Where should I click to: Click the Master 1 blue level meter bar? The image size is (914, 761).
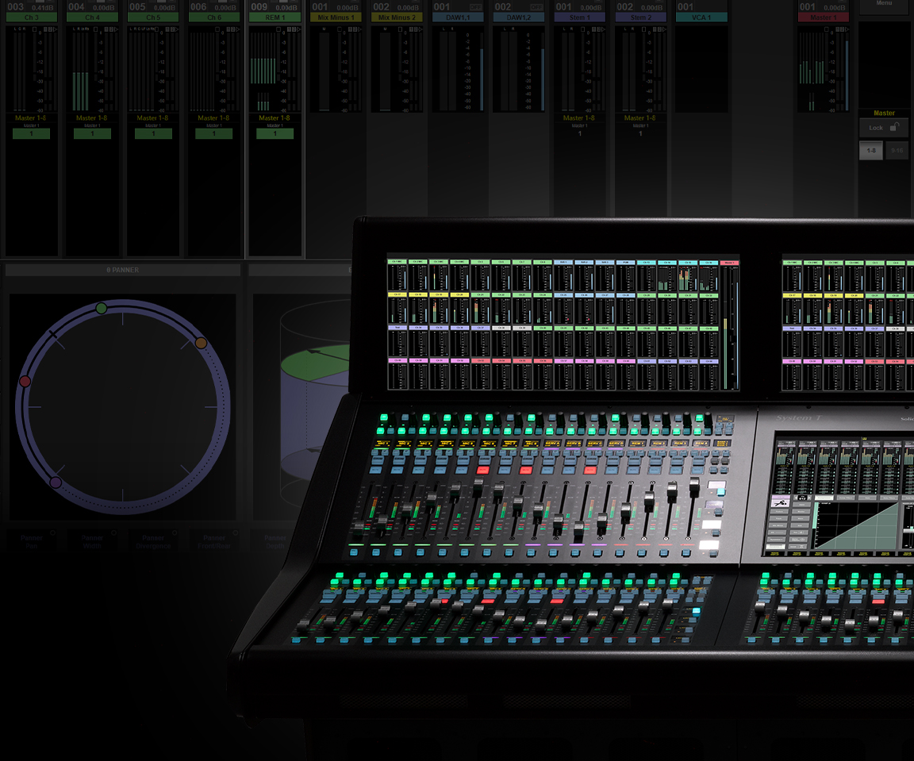tap(847, 75)
